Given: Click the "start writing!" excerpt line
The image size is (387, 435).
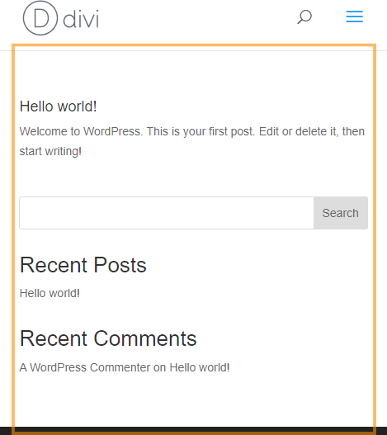Looking at the screenshot, I should click(50, 152).
